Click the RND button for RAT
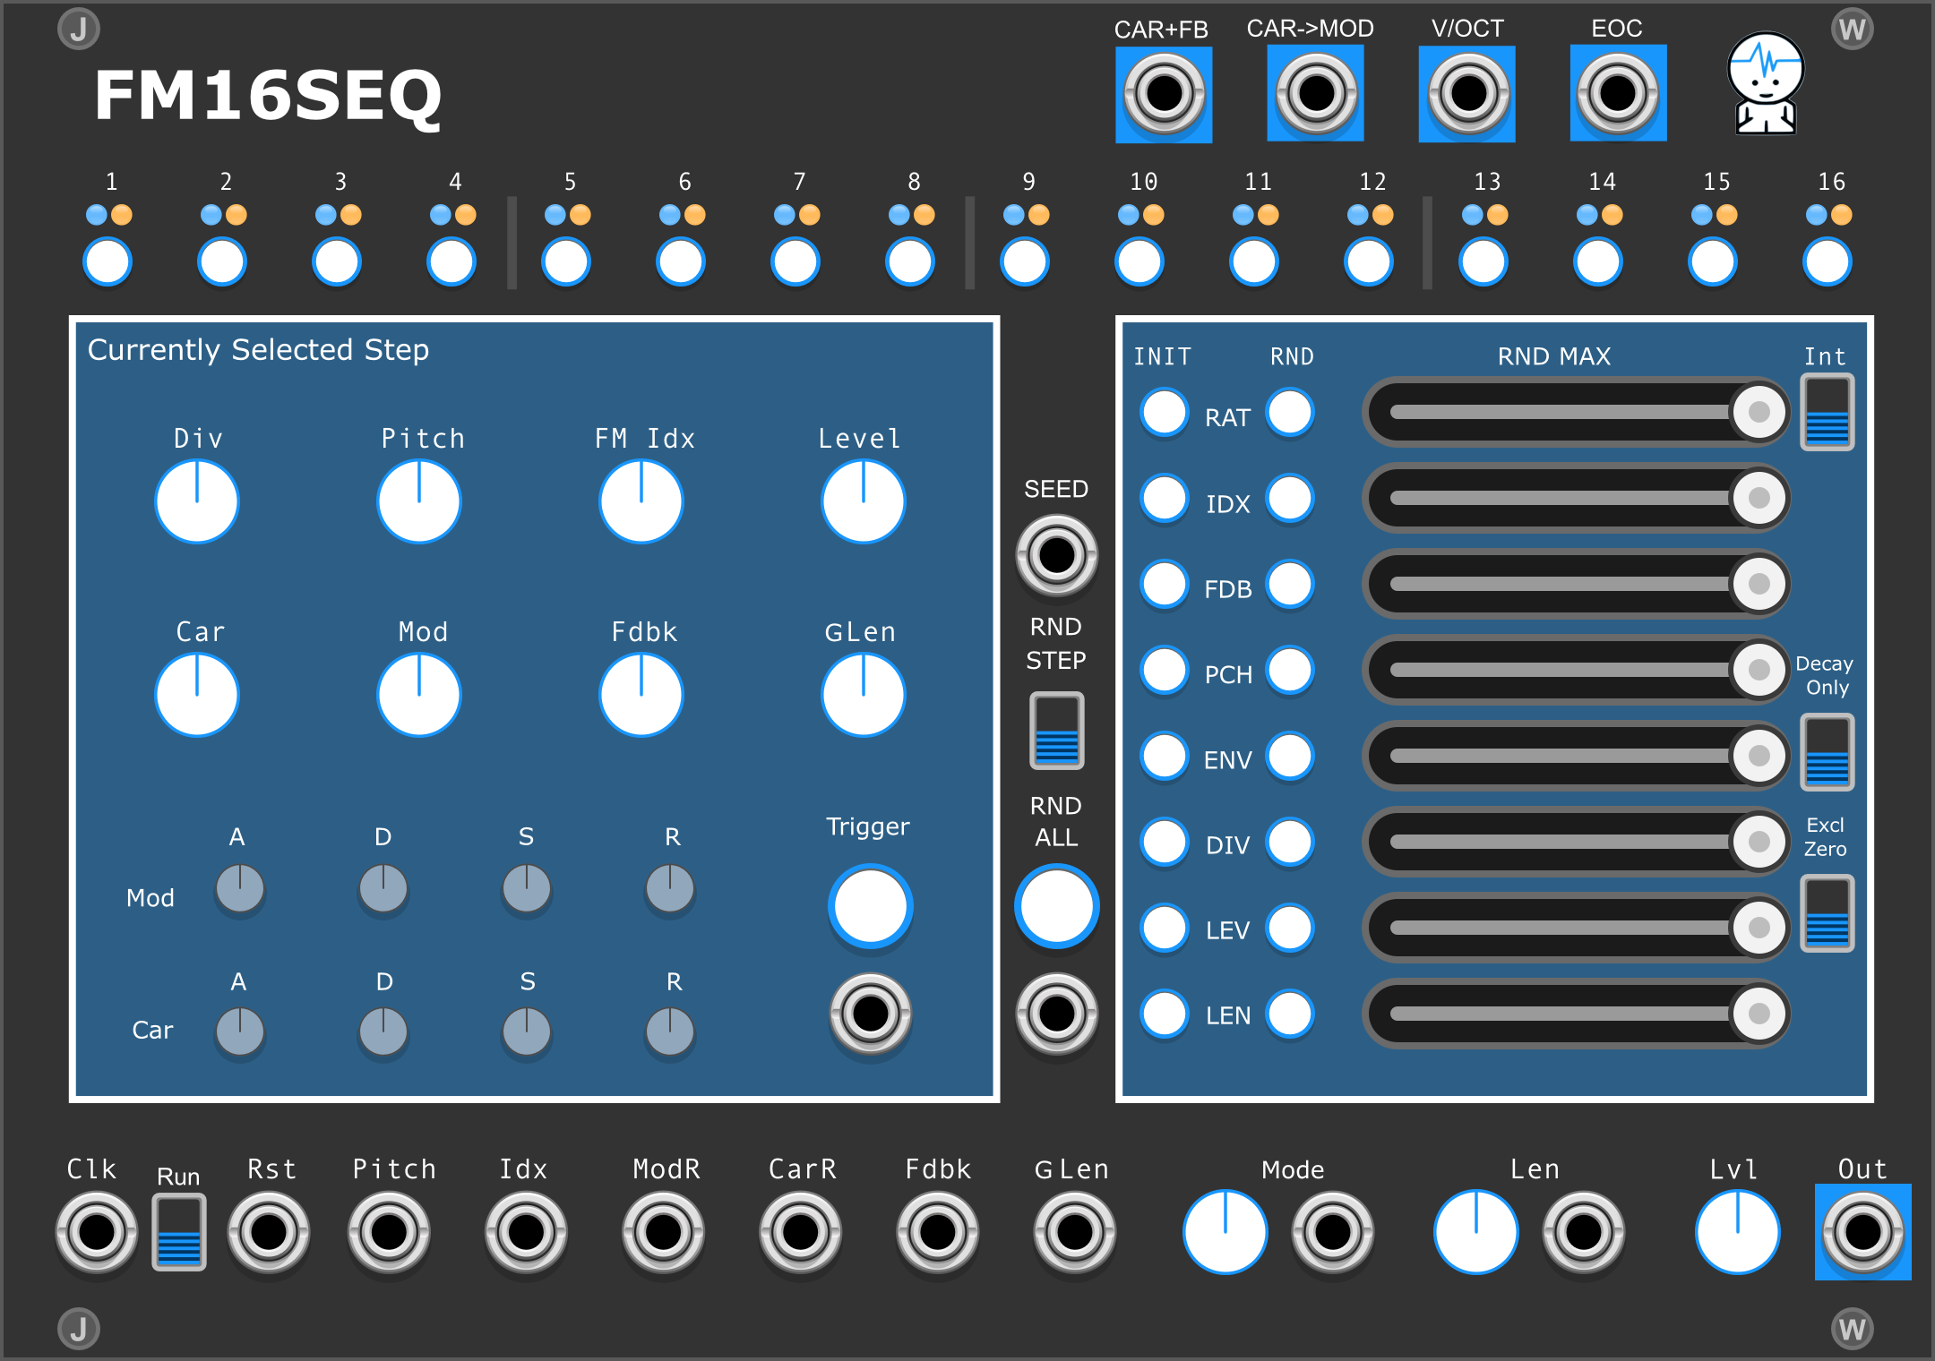1935x1361 pixels. click(x=1290, y=413)
